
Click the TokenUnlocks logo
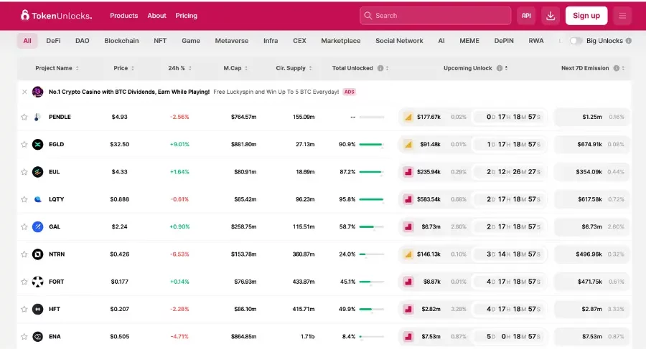57,16
